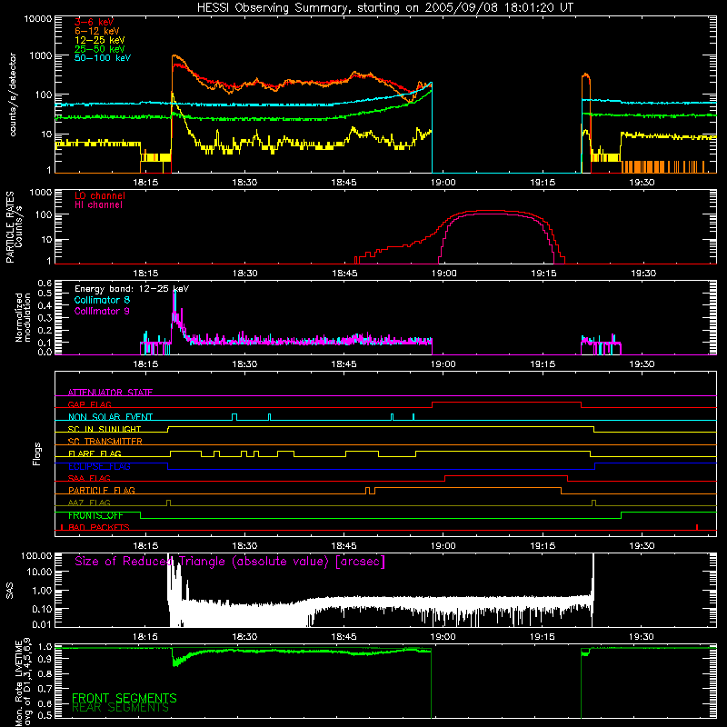This screenshot has width=727, height=727.
Task: Click the 'SC_TRANSMITTER' flag label
Action: click(x=105, y=442)
